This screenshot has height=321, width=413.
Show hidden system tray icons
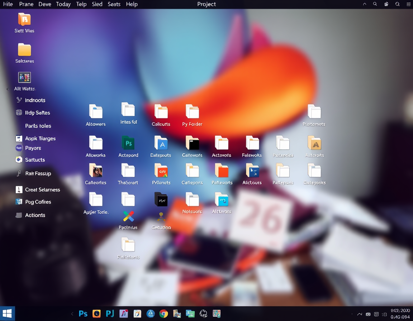click(x=360, y=314)
